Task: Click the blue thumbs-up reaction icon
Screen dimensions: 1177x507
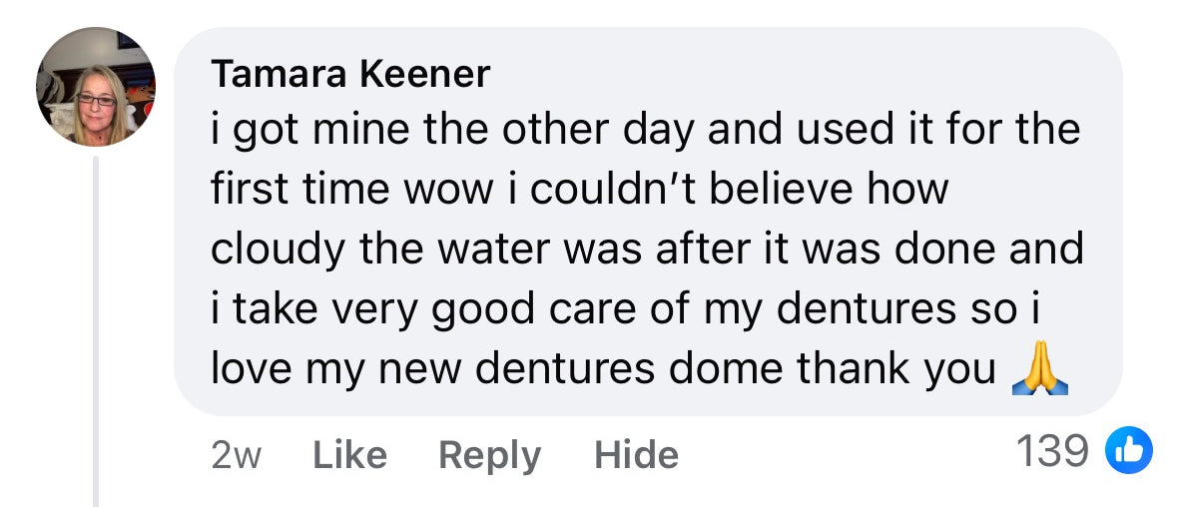Action: pos(1128,452)
